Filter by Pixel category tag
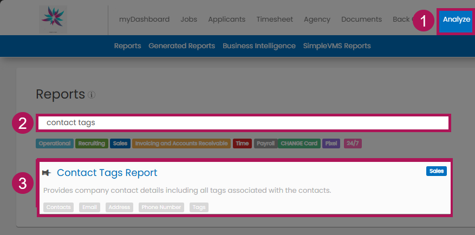This screenshot has height=235, width=475. [331, 143]
